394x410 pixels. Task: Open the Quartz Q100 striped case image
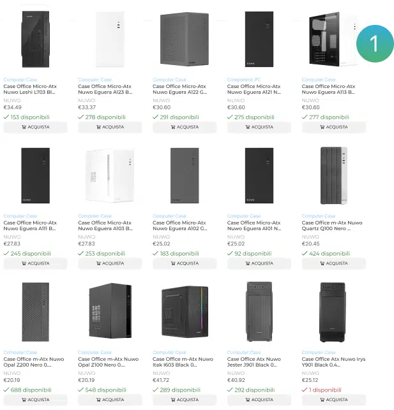333,175
